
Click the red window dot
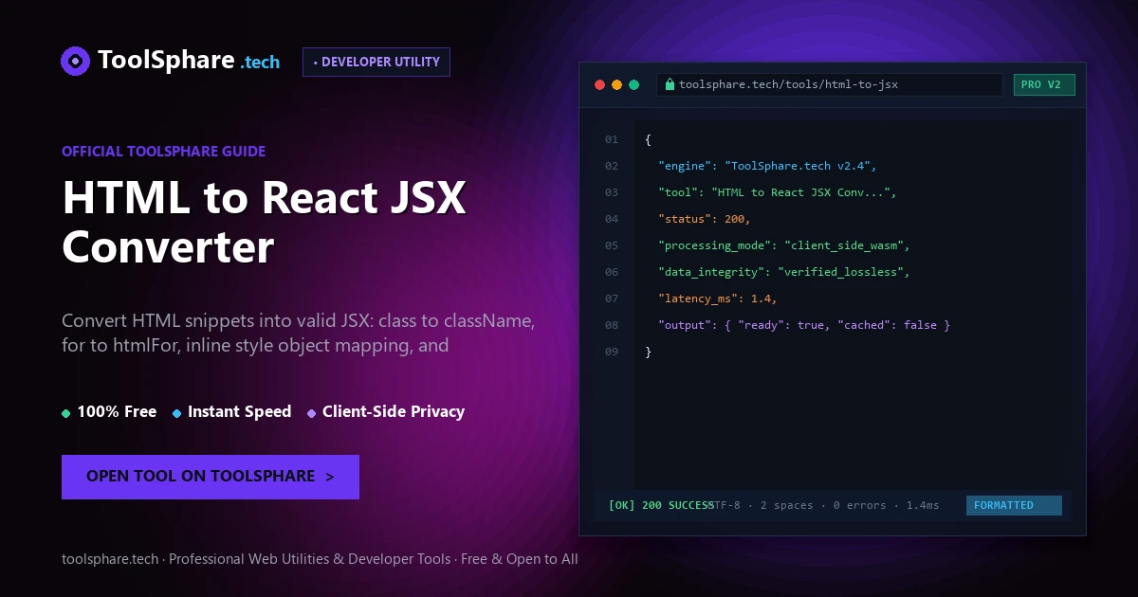point(599,84)
